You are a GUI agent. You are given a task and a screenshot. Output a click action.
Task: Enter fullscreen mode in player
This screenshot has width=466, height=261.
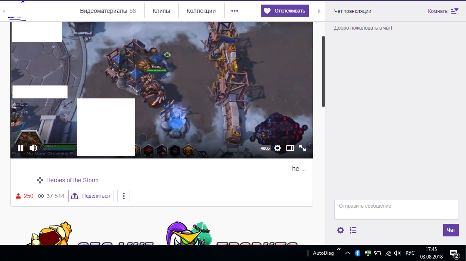pos(303,148)
